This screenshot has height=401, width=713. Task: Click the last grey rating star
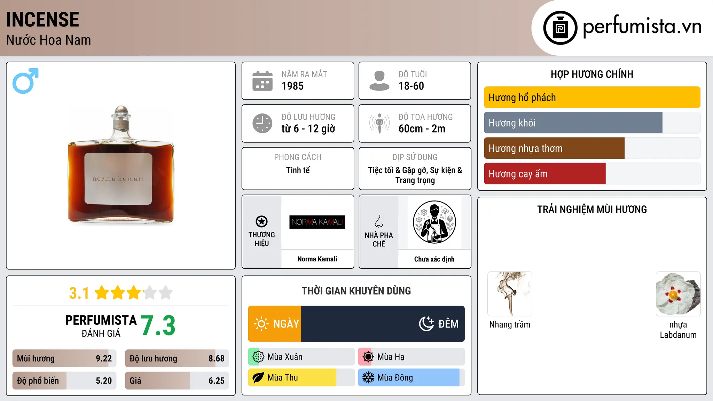[x=166, y=293]
